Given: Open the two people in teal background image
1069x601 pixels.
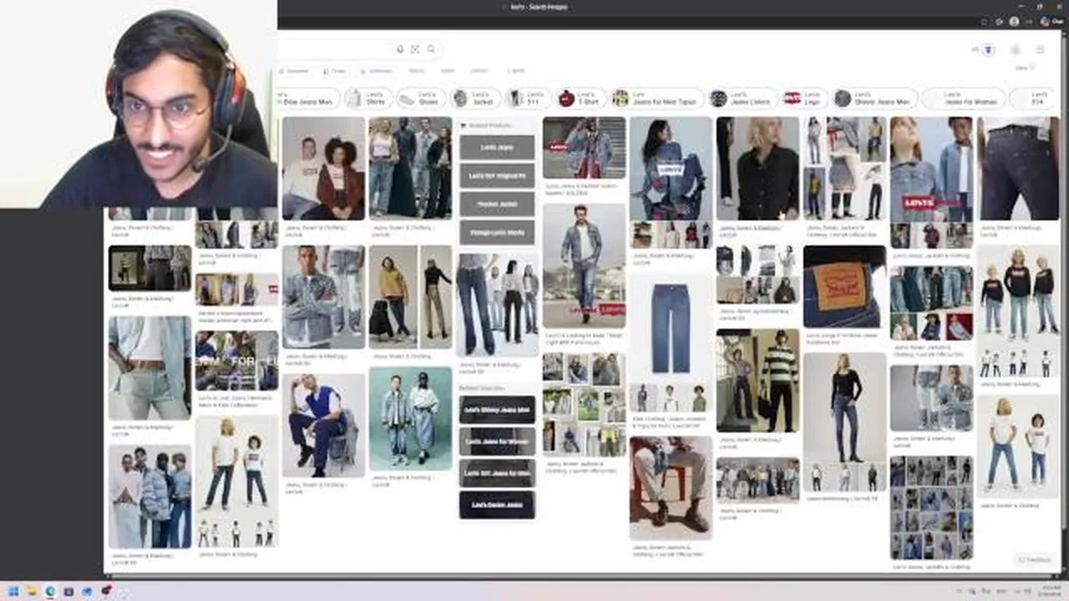Looking at the screenshot, I should tap(410, 418).
